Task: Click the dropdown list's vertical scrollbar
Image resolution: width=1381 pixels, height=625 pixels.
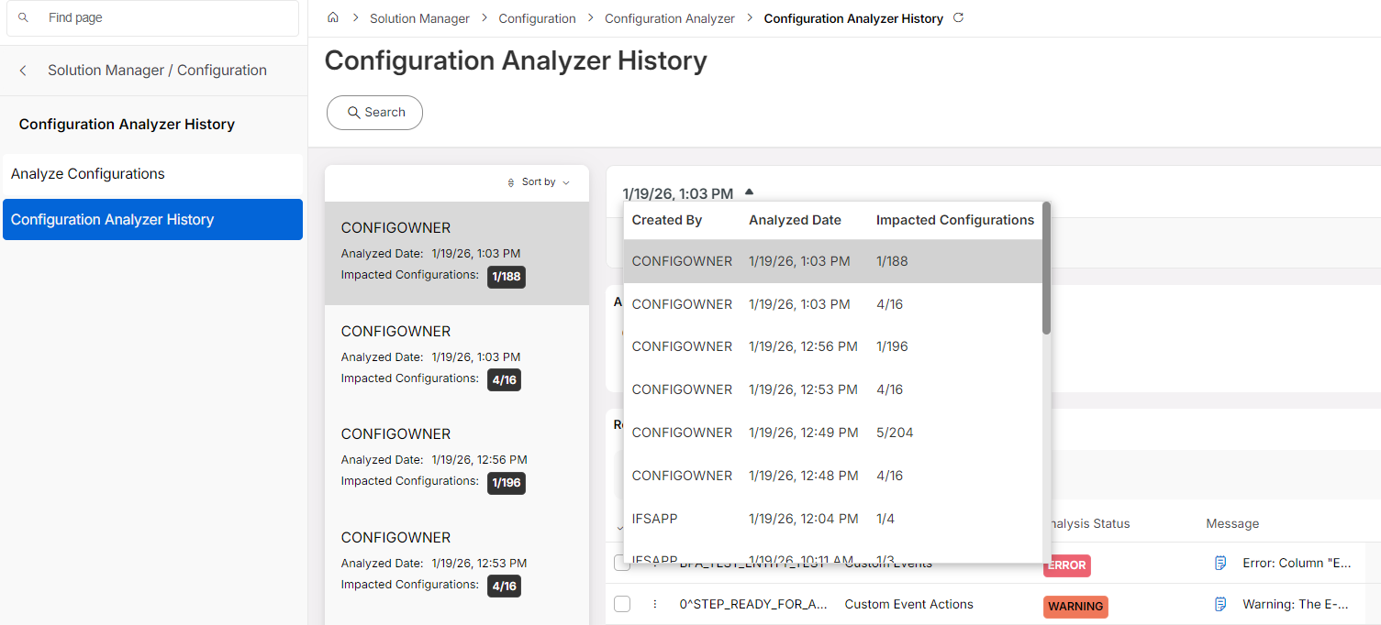Action: coord(1046,268)
